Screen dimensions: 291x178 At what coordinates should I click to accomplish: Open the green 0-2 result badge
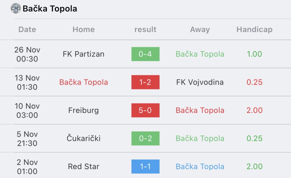(x=145, y=138)
